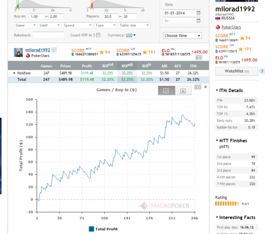
Task: Click the player avatar thumbnail
Action: 18,52
